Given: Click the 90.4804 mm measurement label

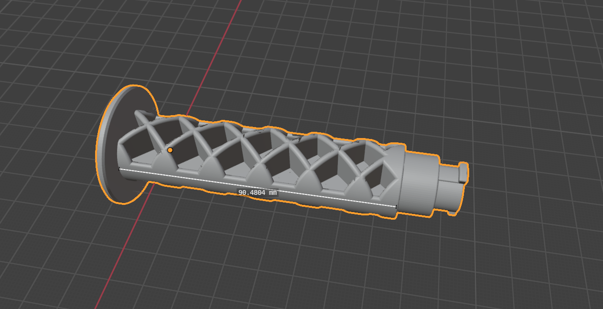Looking at the screenshot, I should (x=258, y=192).
